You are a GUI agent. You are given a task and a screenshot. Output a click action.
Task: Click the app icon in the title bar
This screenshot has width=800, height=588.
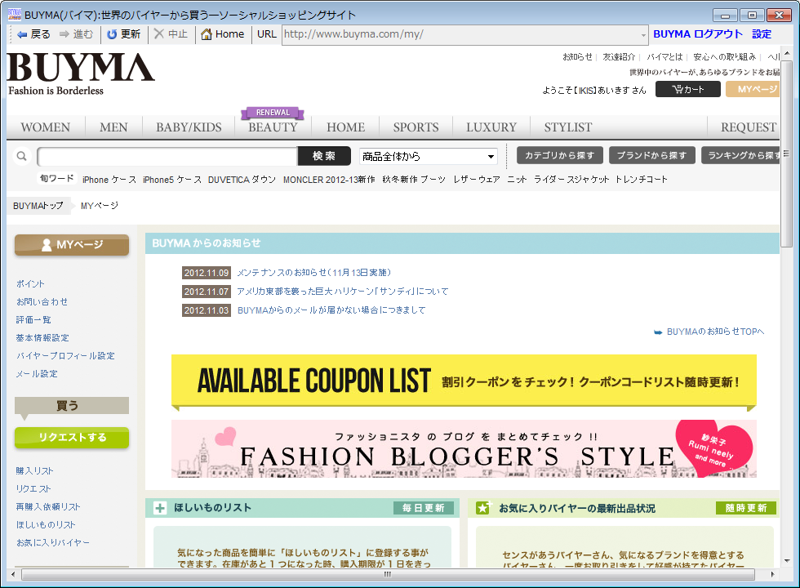click(15, 15)
